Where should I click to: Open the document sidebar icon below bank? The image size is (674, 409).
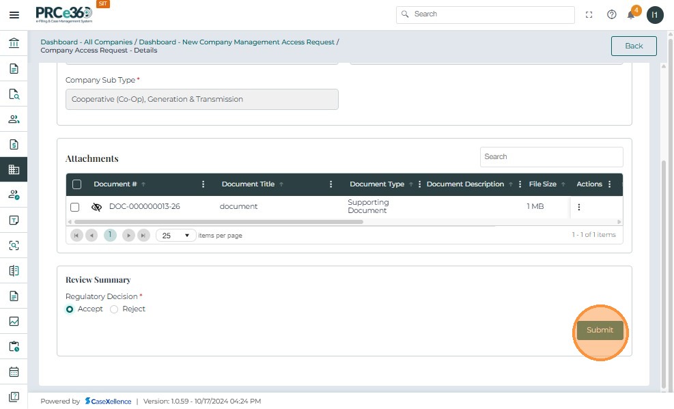tap(14, 68)
